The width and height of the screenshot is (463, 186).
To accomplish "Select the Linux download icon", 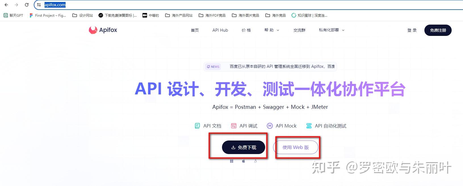I will [255, 161].
